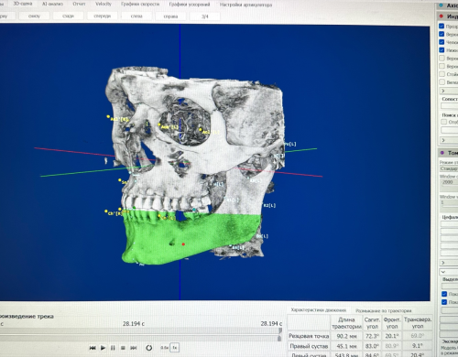Viewport: 458px width, 357px height.
Task: Skip to the end of the track
Action: point(134,348)
